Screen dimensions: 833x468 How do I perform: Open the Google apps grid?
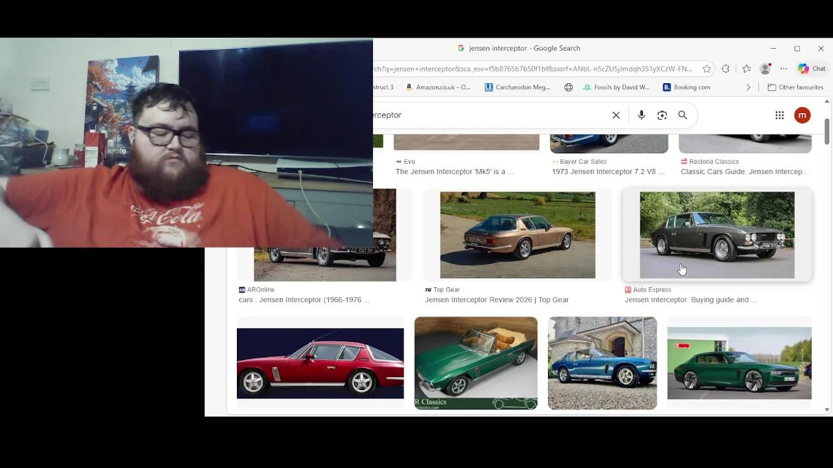coord(780,115)
